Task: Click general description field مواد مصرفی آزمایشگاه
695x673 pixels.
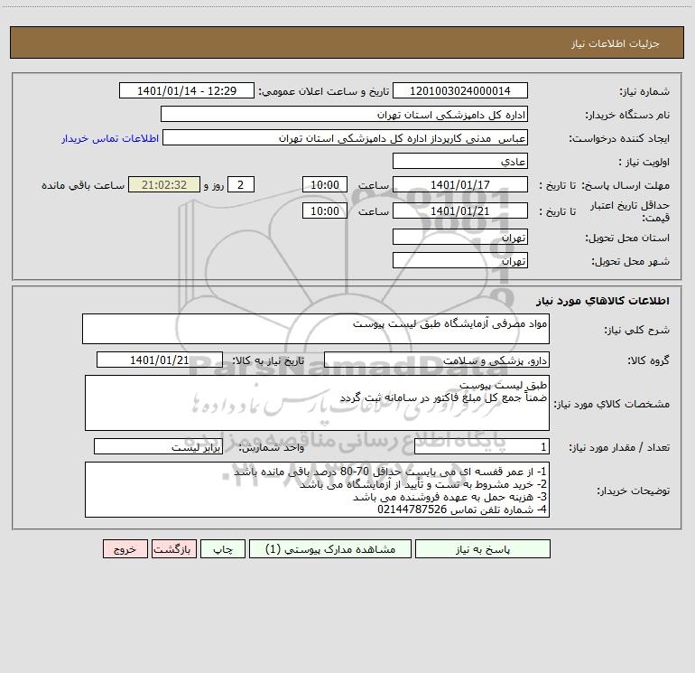Action: [x=316, y=329]
